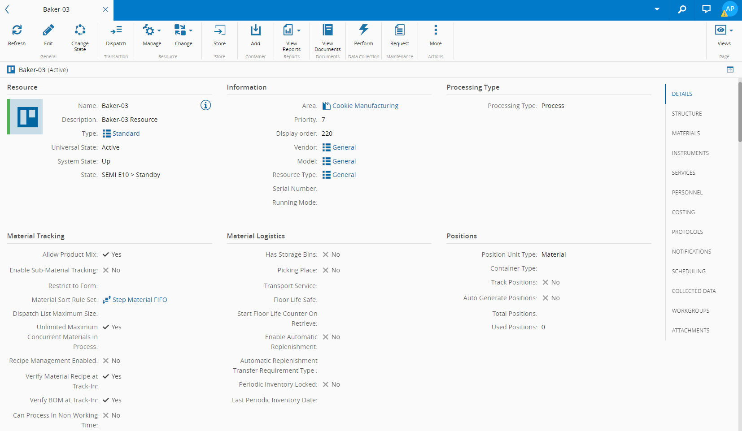Click the Add container icon
Screen dimensions: 742x431
coord(255,30)
